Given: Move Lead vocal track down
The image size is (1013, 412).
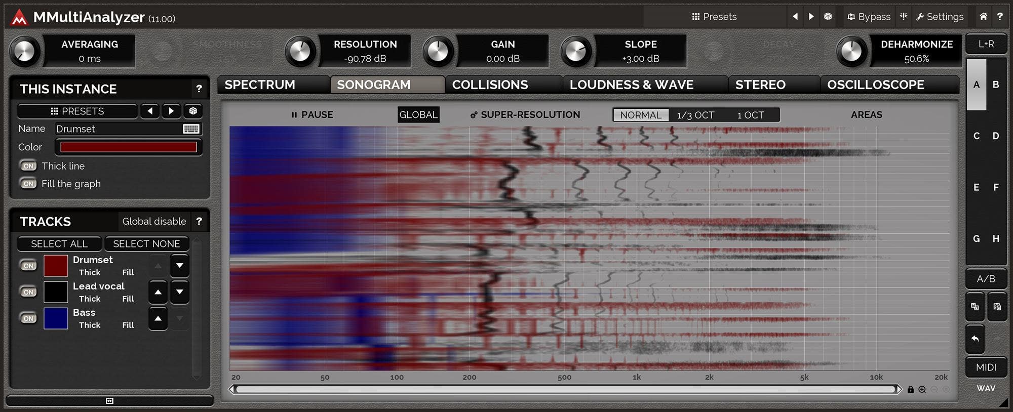Looking at the screenshot, I should pyautogui.click(x=179, y=292).
